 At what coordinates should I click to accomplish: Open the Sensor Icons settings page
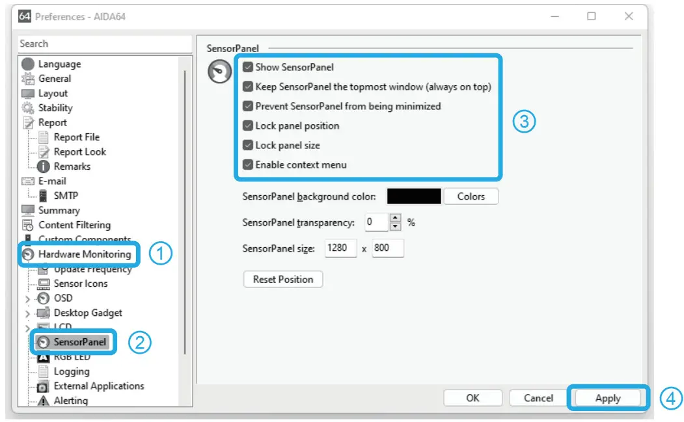[x=81, y=284]
